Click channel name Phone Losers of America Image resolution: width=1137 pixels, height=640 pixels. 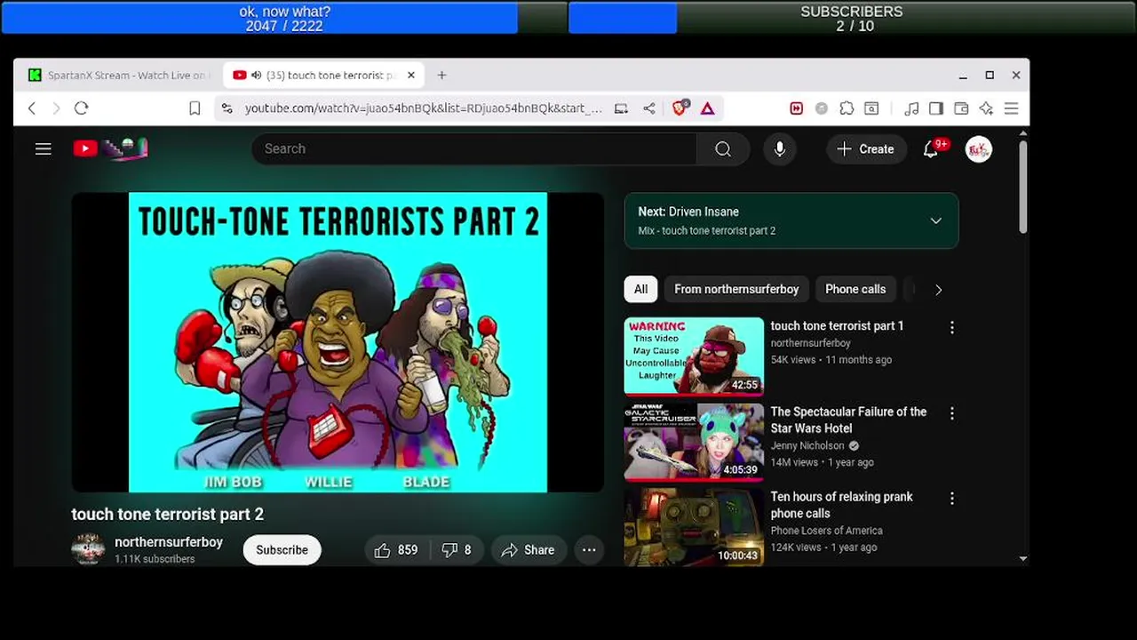pyautogui.click(x=826, y=531)
